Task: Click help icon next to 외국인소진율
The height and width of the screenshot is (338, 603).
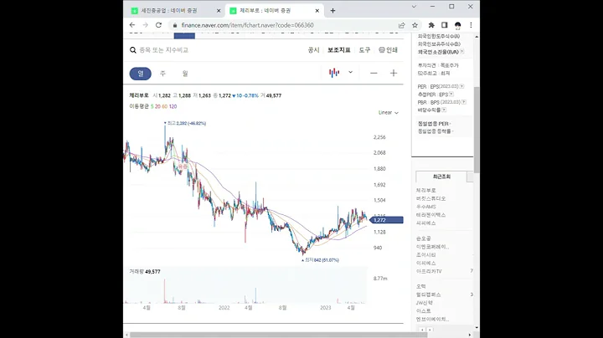Action: (461, 52)
